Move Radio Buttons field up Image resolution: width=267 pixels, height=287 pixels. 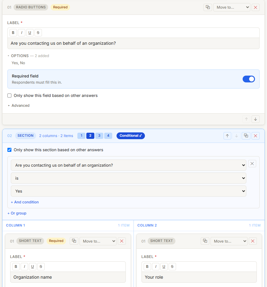[x=246, y=119]
